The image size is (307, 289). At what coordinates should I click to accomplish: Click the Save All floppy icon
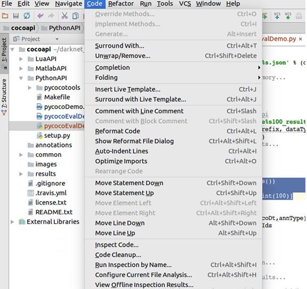pos(16,15)
